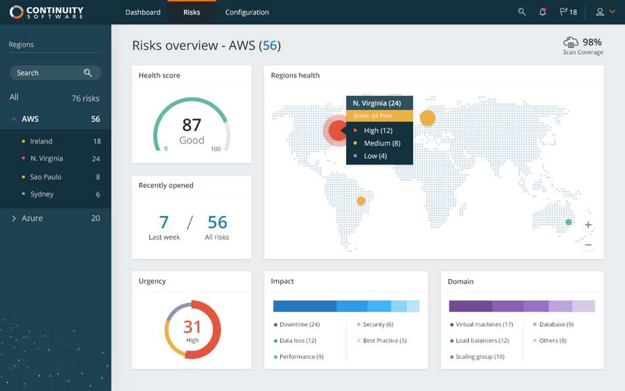Click the Continuity Software logo

47,12
